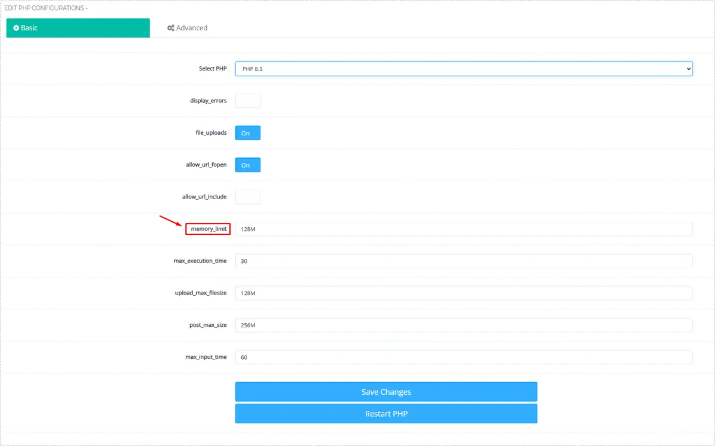715x446 pixels.
Task: Click the gear icon on the Basic tab
Action: point(16,28)
